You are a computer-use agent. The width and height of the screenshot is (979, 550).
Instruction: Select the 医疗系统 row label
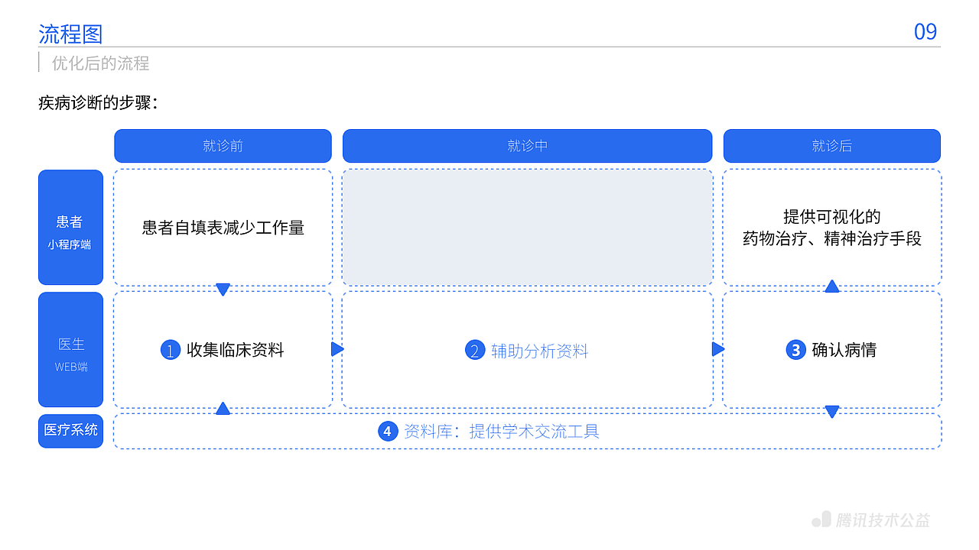pyautogui.click(x=70, y=431)
